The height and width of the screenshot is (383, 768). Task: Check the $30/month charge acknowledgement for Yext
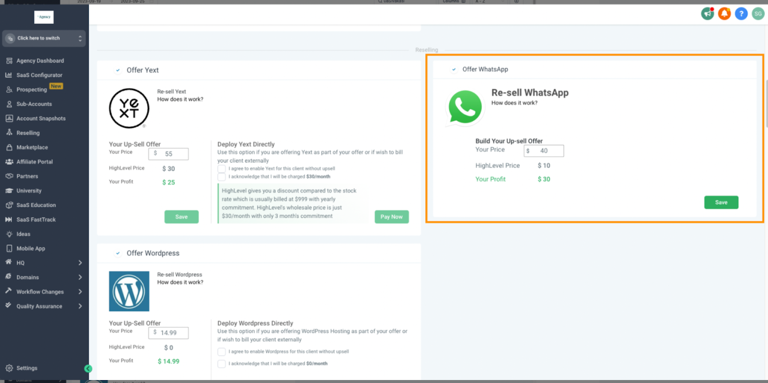click(222, 177)
